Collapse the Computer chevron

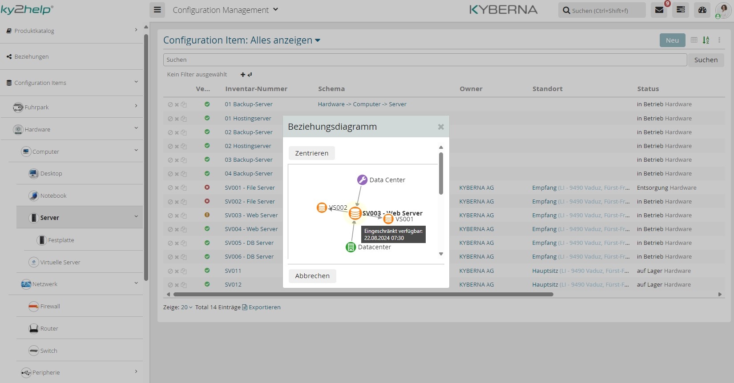point(136,150)
